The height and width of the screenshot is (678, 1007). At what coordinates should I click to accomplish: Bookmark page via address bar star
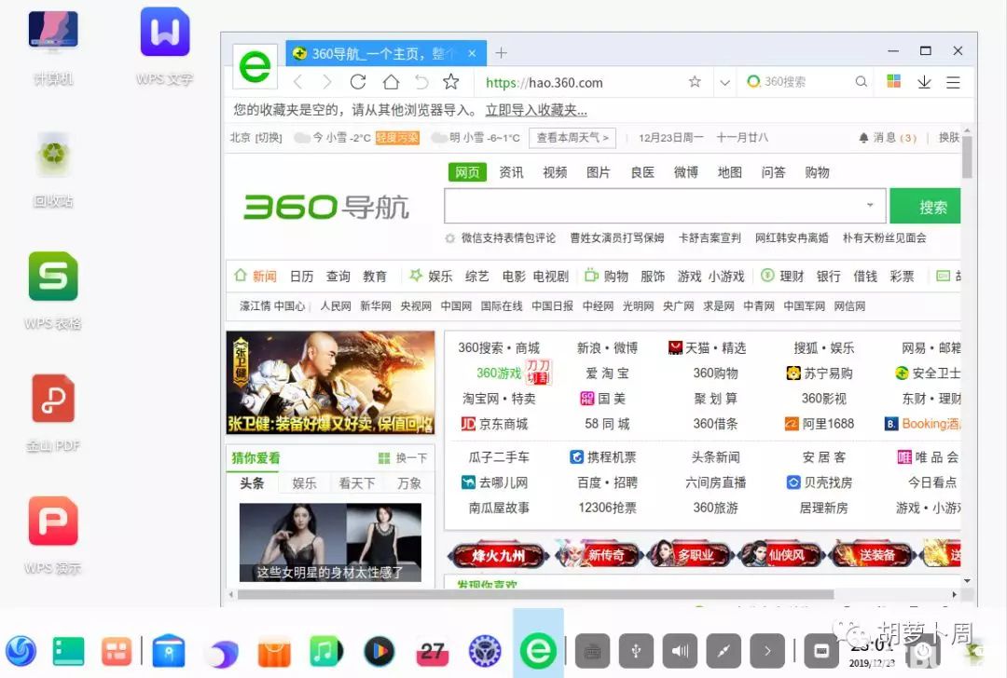pos(695,81)
